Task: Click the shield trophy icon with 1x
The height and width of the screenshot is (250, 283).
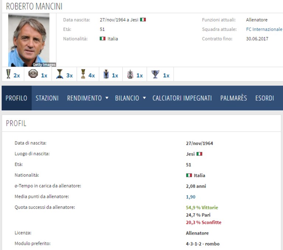Action: 33,74
